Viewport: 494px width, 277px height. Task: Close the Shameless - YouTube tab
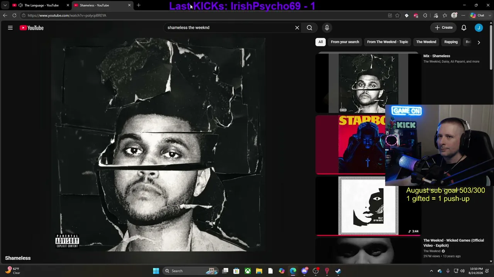129,5
